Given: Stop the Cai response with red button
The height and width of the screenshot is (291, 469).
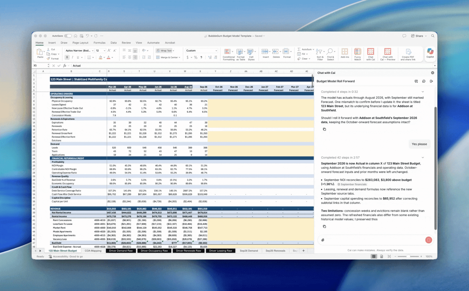Looking at the screenshot, I should point(428,240).
